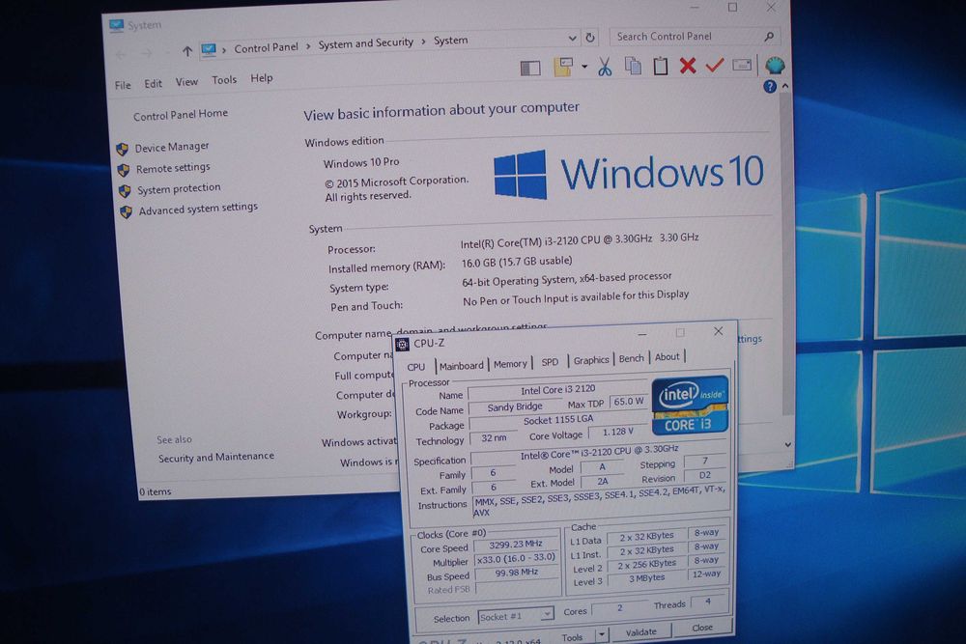This screenshot has width=966, height=644.
Task: Click the Multiplier value x33.0 (16.0 - 33.0)
Action: (x=516, y=558)
